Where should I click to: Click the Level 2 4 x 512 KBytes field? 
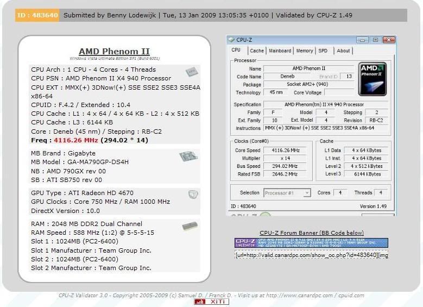(x=367, y=166)
